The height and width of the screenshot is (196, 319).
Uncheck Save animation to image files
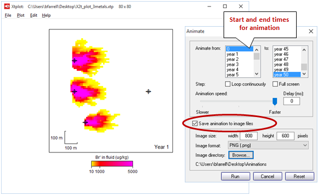coord(195,124)
